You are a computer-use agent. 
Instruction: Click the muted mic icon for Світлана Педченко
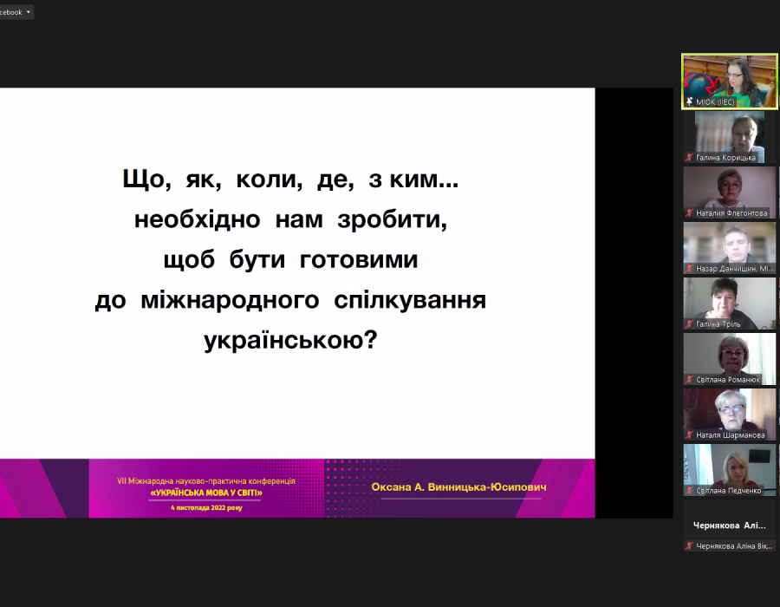coord(690,491)
